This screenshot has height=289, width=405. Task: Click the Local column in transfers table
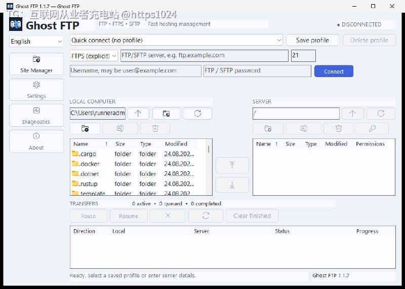pos(119,231)
